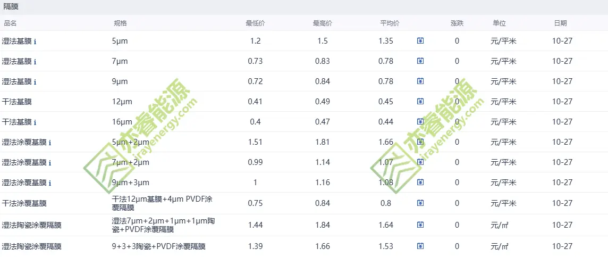Viewport: 608px width, 257px height.
Task: Open price history icon for 干法涂覆基膜 row
Action: (x=420, y=203)
